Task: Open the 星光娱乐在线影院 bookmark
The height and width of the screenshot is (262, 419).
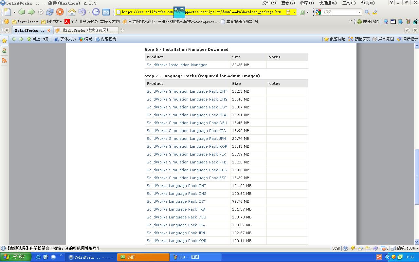Action: click(x=239, y=22)
